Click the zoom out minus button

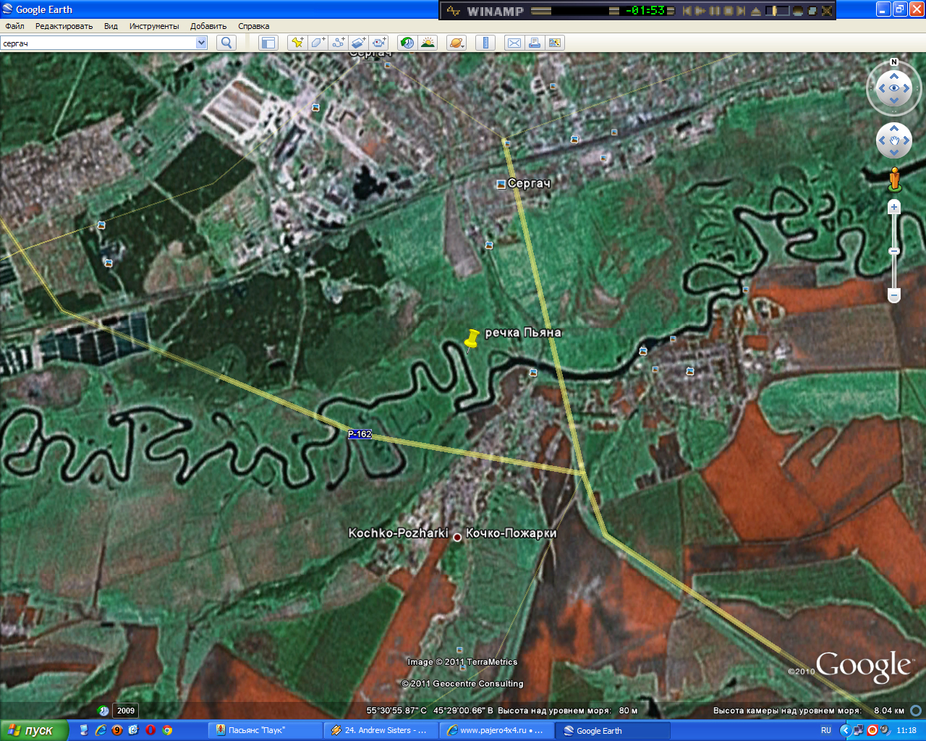pyautogui.click(x=894, y=295)
